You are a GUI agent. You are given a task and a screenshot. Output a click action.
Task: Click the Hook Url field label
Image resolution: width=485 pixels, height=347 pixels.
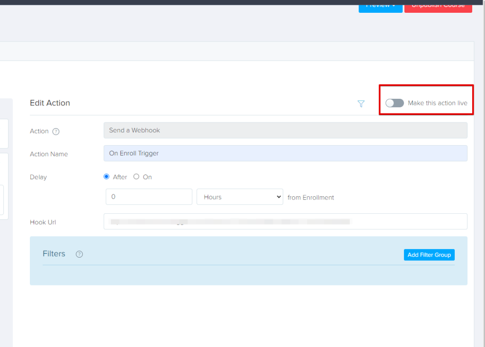click(x=43, y=222)
